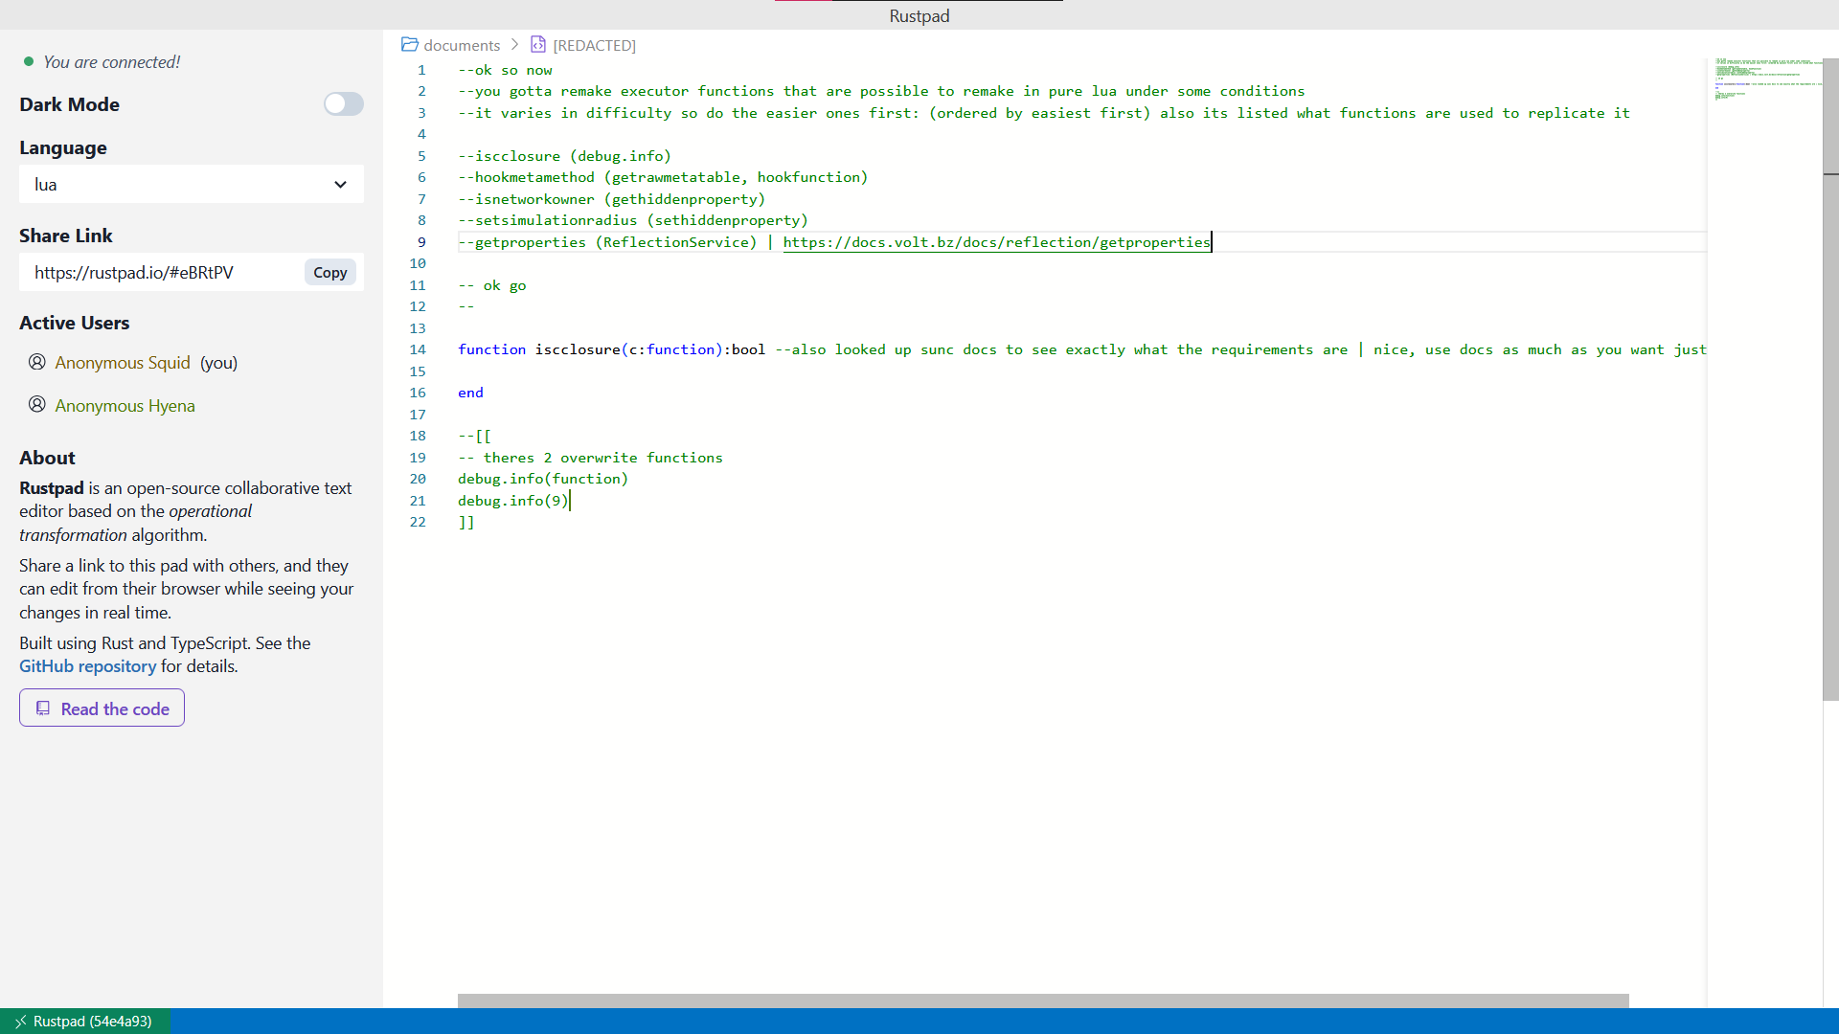Copy the share link
Image resolution: width=1839 pixels, height=1034 pixels.
coord(329,273)
